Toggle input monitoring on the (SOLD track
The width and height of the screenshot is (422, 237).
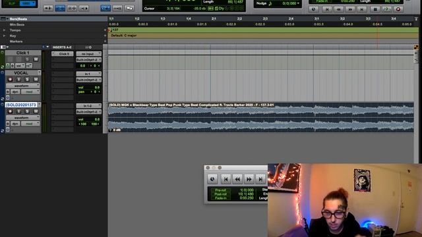18,111
